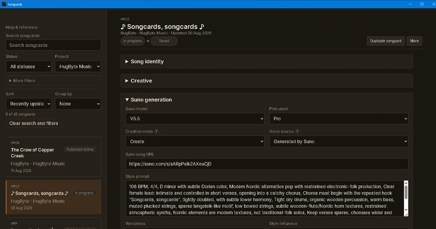Click the Creation mode help question icon
Viewport: 436px width, 229px height.
tap(157, 131)
